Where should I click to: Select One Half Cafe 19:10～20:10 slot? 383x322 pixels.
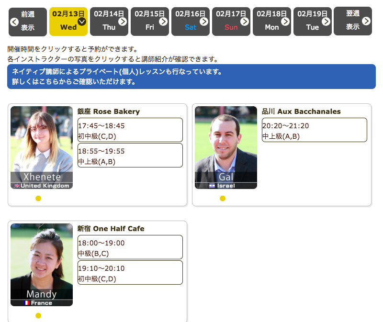pyautogui.click(x=130, y=272)
